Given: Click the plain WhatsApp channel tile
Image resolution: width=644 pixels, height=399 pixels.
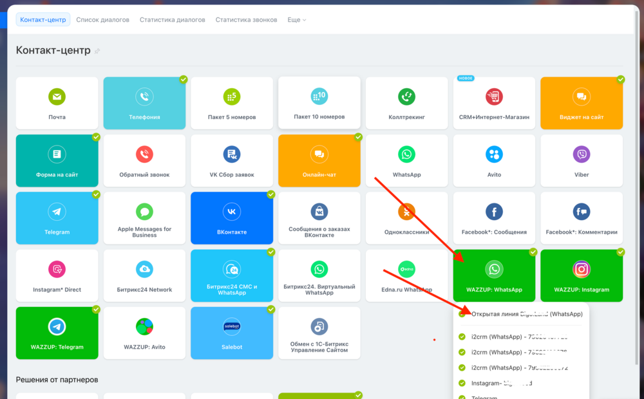Looking at the screenshot, I should coord(407,160).
